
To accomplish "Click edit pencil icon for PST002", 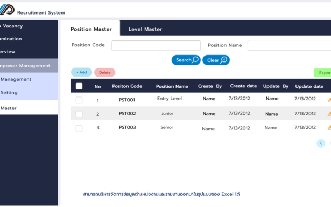I will tap(329, 114).
